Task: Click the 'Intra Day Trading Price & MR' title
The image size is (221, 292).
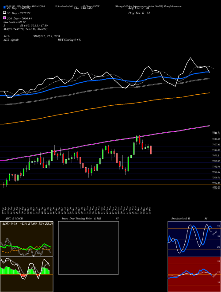Action: 81,219
